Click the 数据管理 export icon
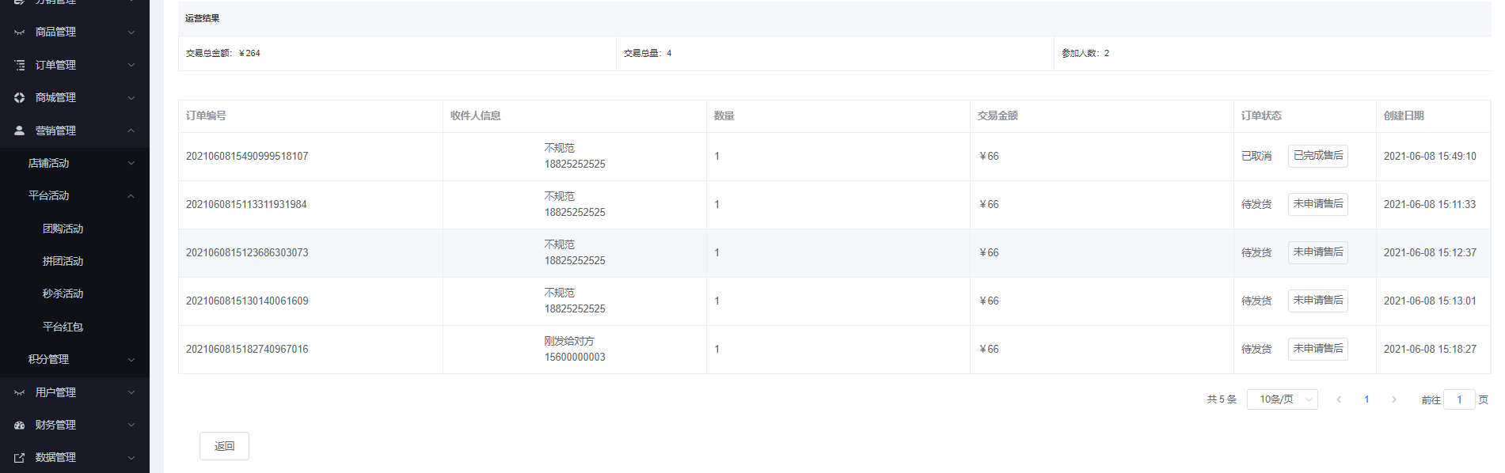Image resolution: width=1505 pixels, height=473 pixels. tap(20, 457)
